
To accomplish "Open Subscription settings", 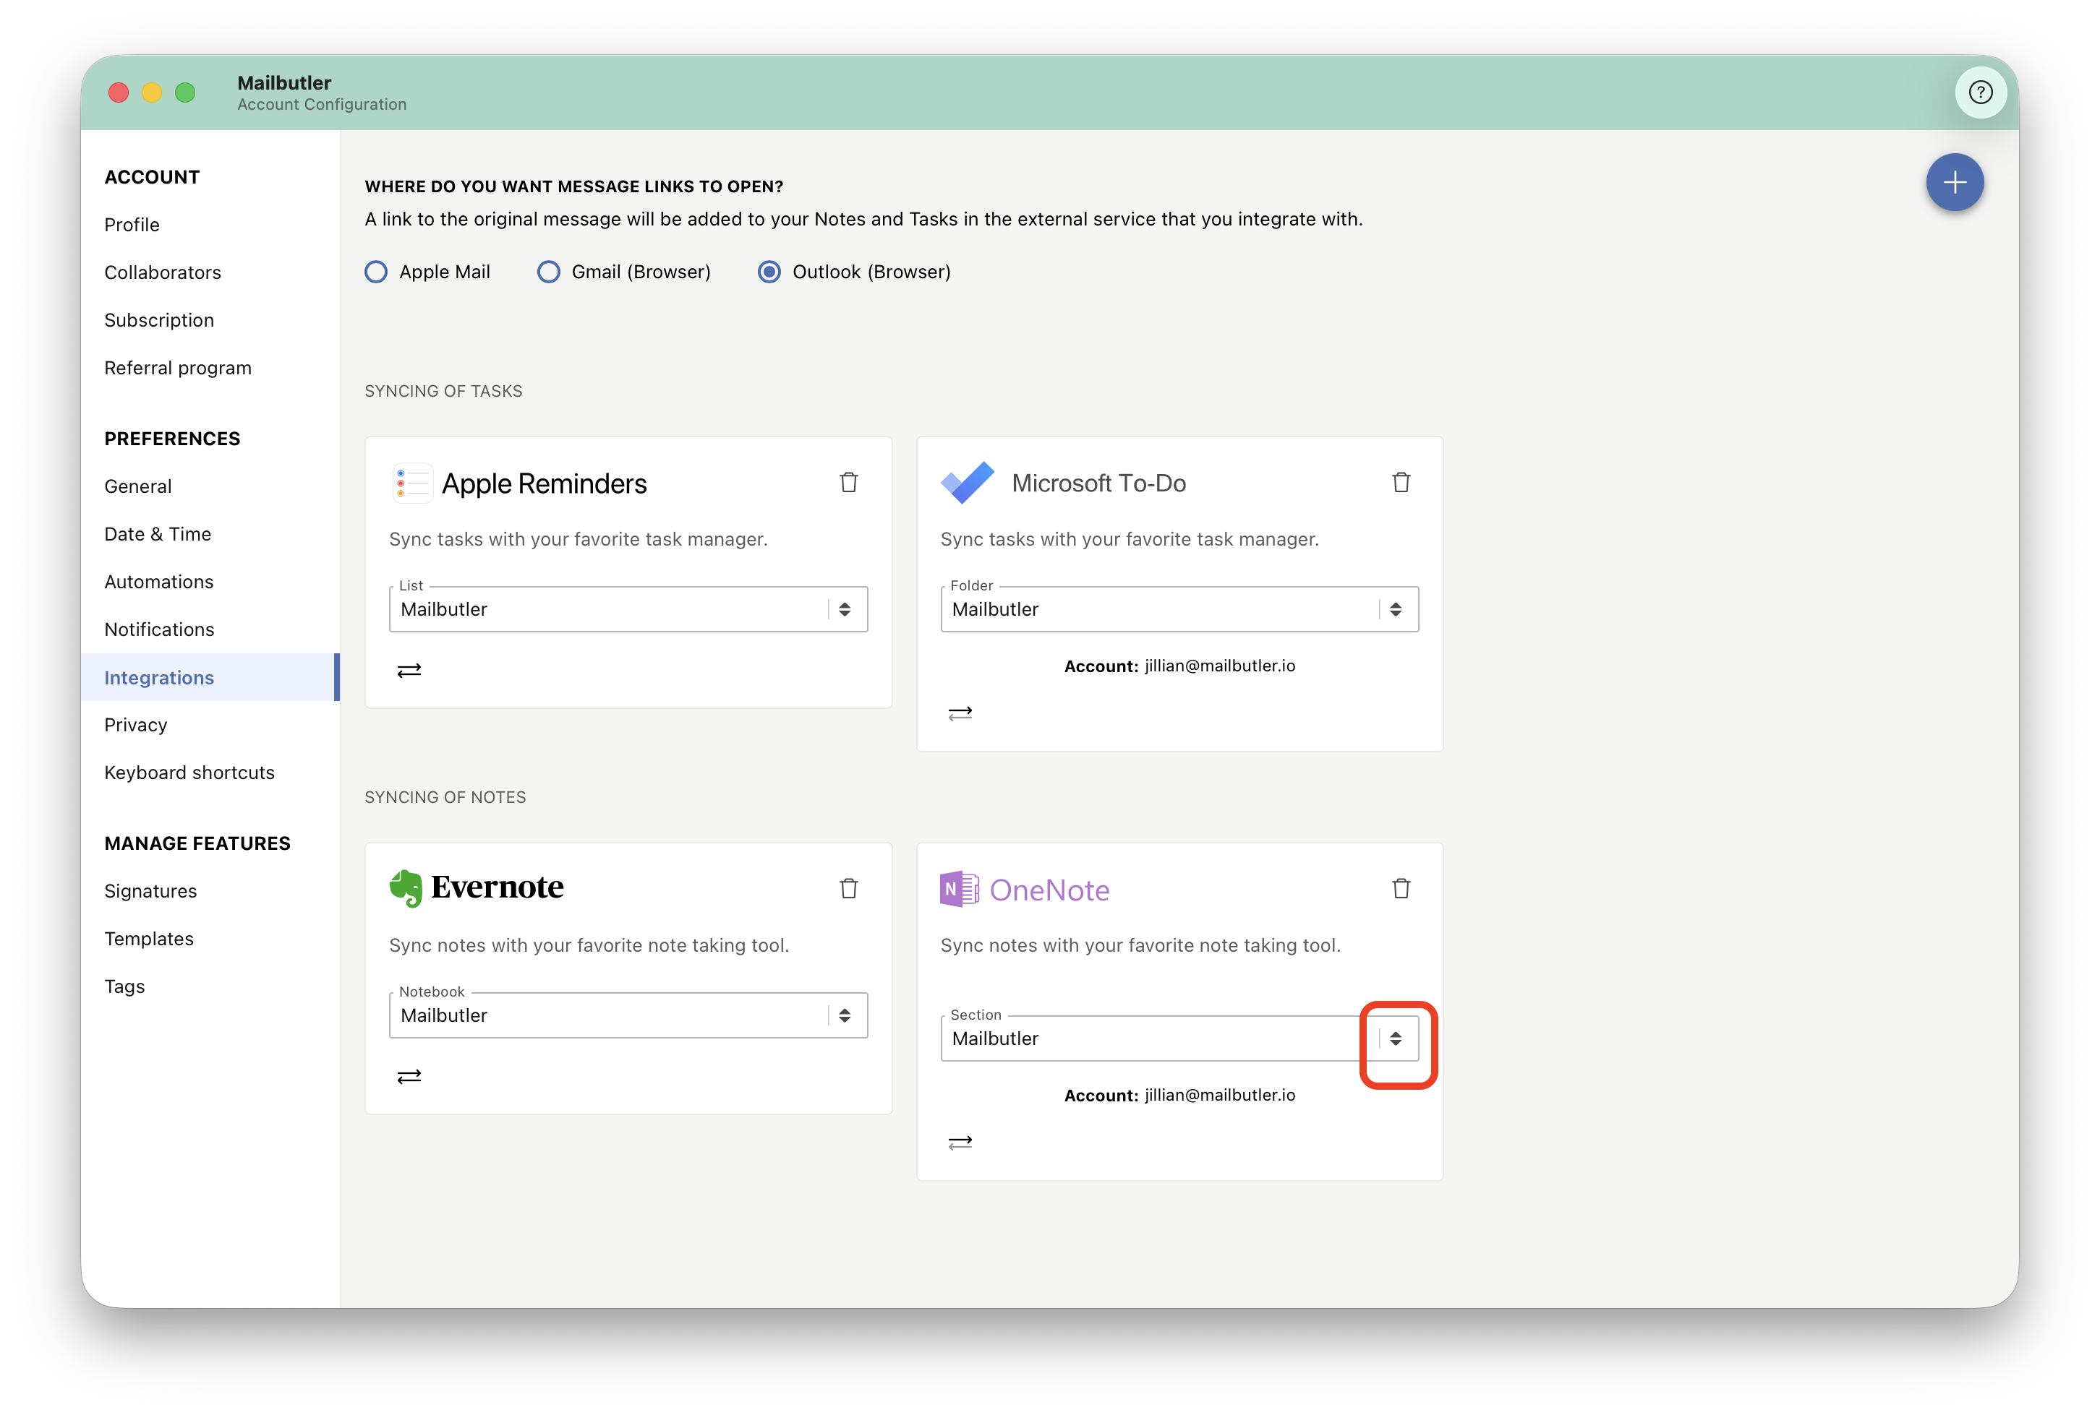I will [x=159, y=320].
